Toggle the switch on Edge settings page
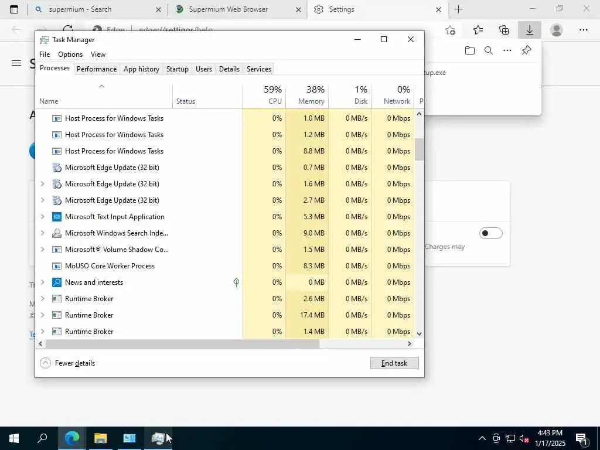Viewport: 600px width, 450px height. (490, 233)
